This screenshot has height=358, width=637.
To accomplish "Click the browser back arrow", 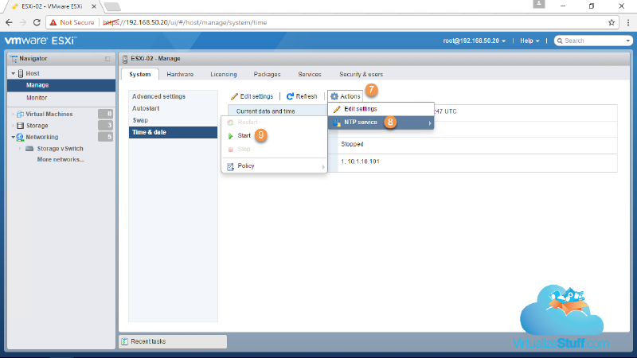I will (9, 22).
